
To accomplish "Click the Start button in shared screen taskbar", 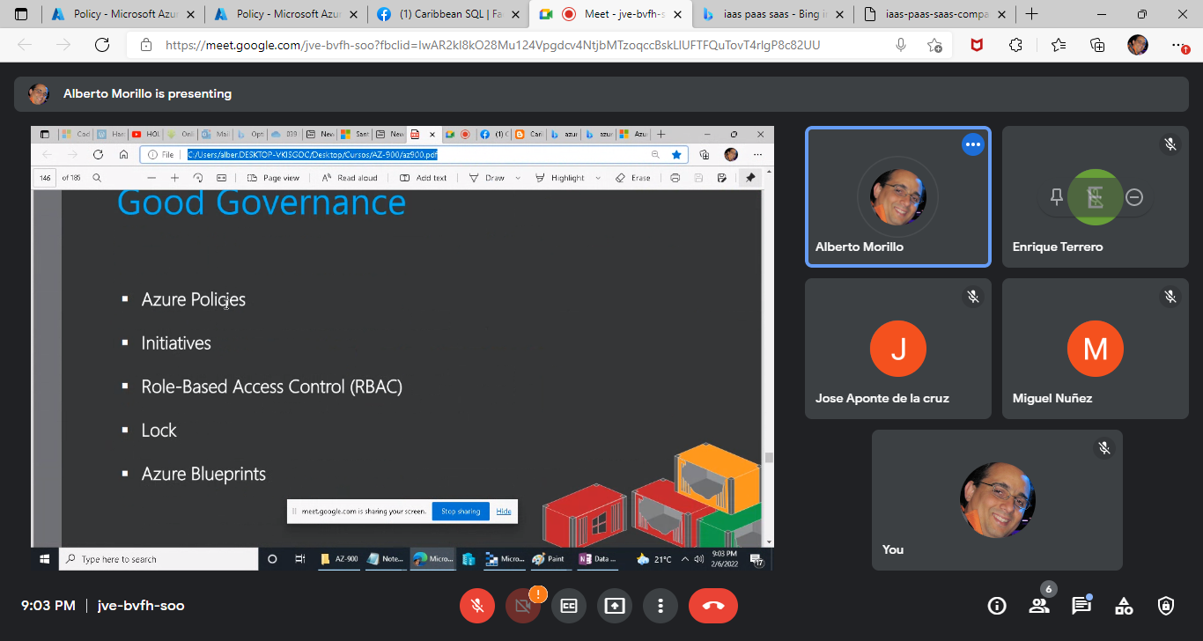I will 44,559.
